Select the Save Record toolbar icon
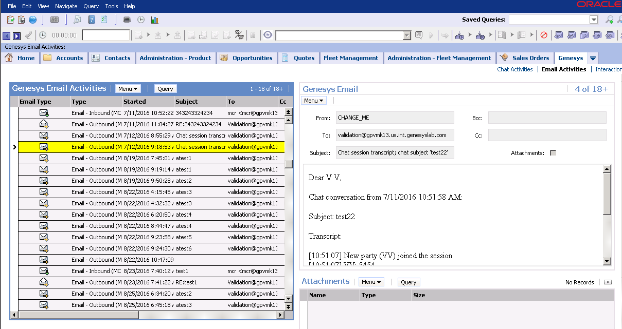This screenshot has width=622, height=329. (x=21, y=19)
